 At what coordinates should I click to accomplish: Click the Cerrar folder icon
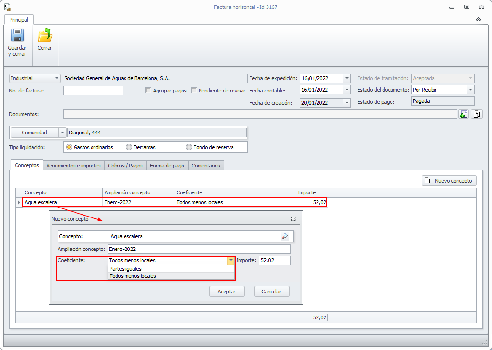pos(45,36)
